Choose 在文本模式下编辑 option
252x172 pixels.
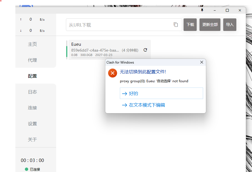point(147,105)
